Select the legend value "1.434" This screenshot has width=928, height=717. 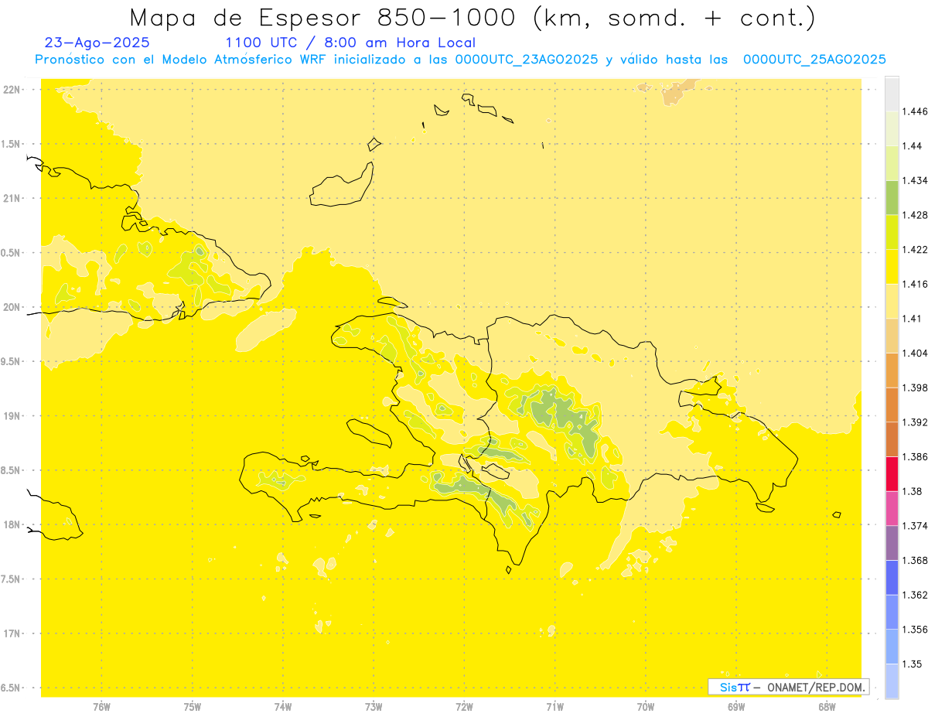pyautogui.click(x=915, y=181)
